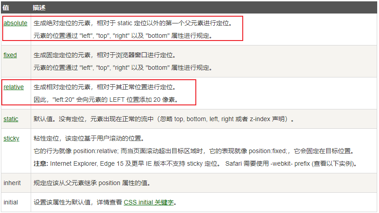Viewport: 379px width, 213px height.
Task: Click the 注意 Internet Explorer note line
Action: [x=195, y=163]
